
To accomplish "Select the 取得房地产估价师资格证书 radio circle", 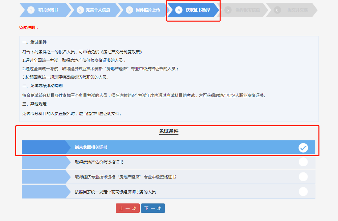I will coord(303,162).
